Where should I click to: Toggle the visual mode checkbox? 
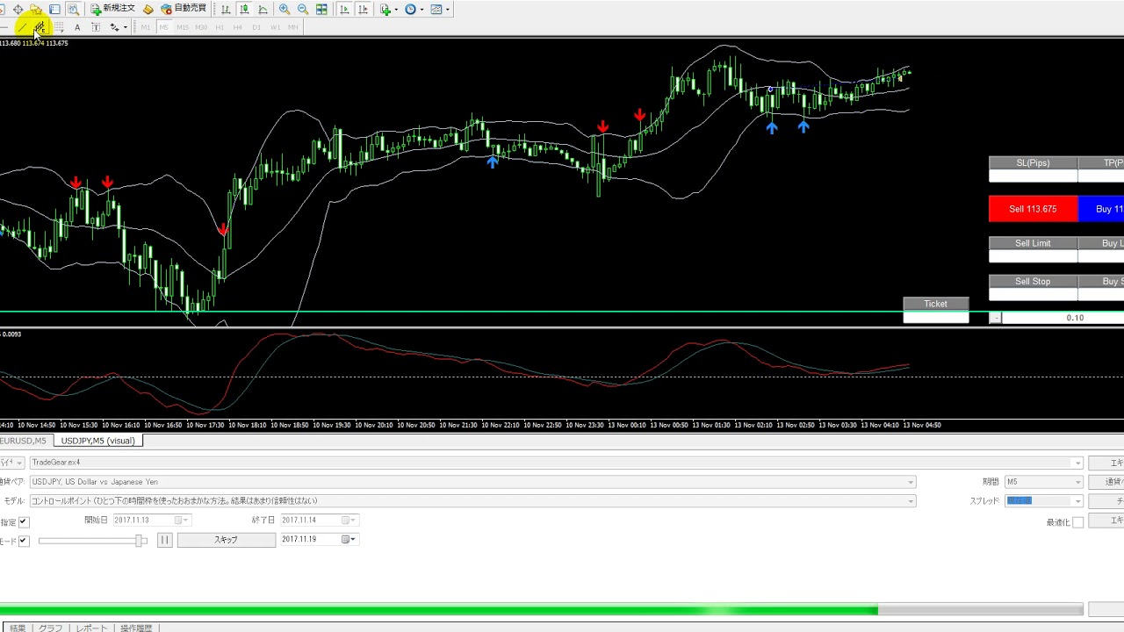[x=24, y=541]
